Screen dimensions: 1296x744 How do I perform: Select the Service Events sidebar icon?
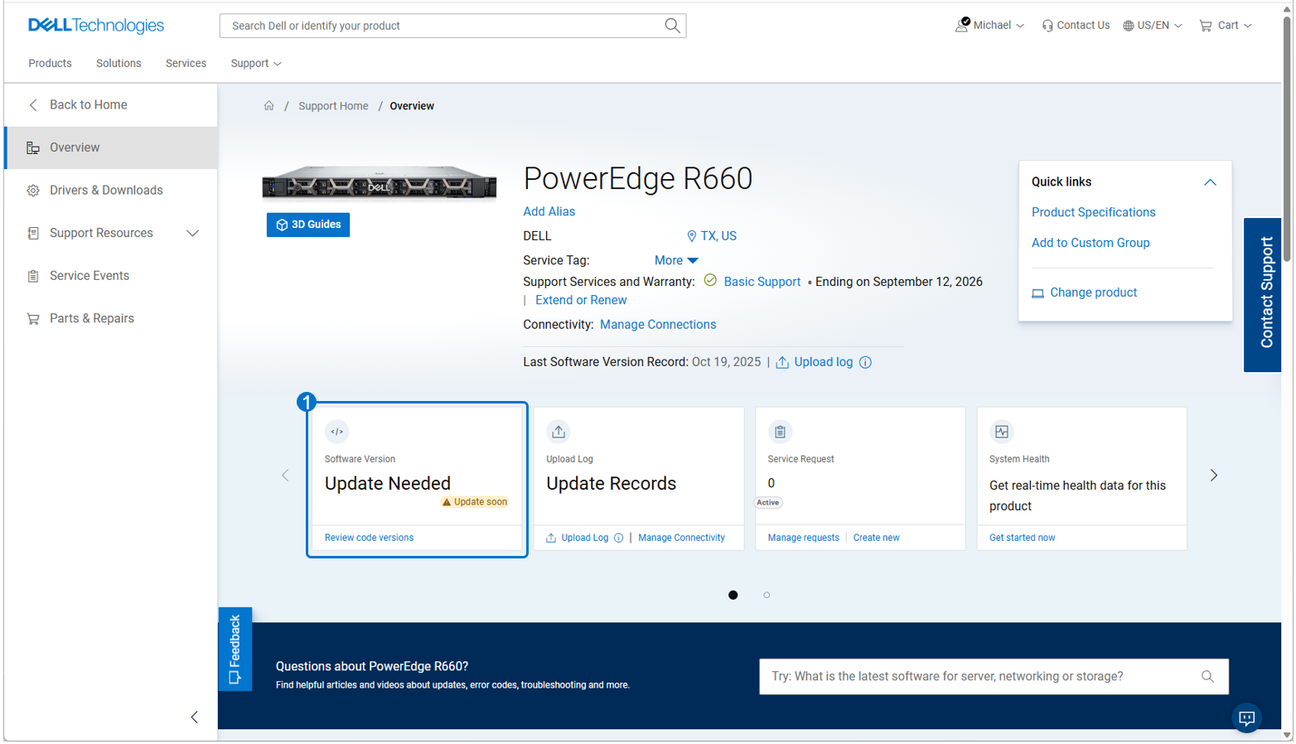(x=33, y=275)
